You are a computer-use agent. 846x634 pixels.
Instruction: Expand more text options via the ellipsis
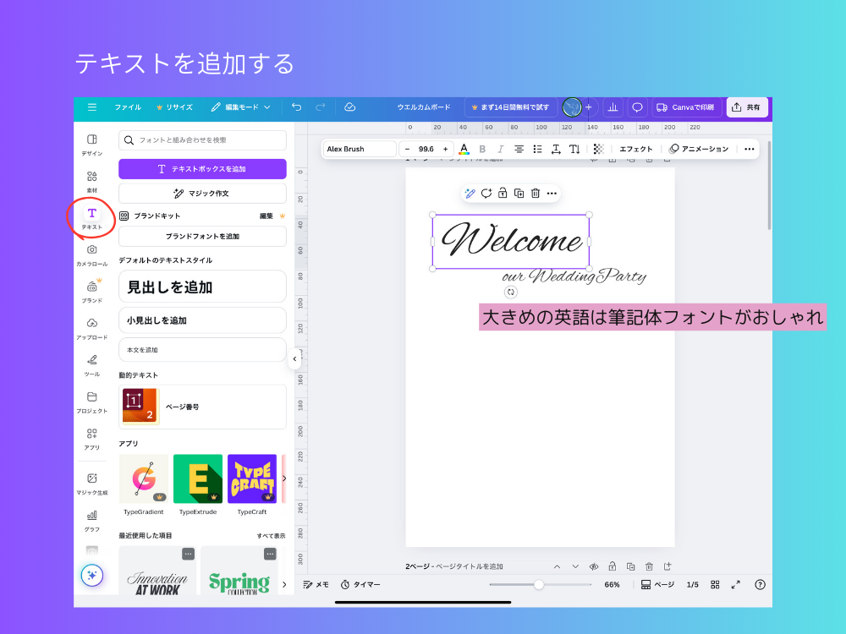coord(748,149)
